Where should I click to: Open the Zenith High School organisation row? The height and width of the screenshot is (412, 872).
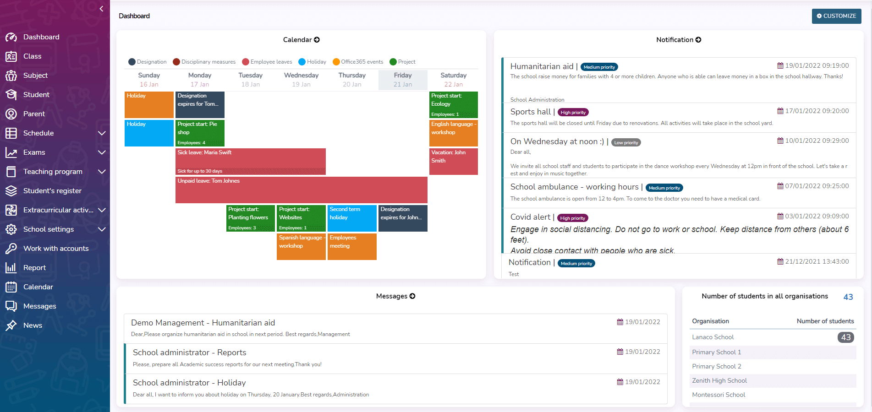point(719,380)
